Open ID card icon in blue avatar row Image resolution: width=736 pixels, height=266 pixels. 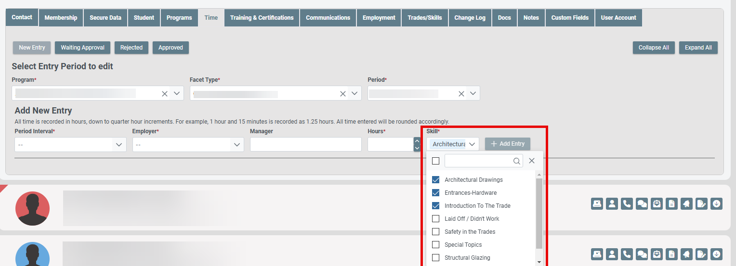pyautogui.click(x=597, y=253)
